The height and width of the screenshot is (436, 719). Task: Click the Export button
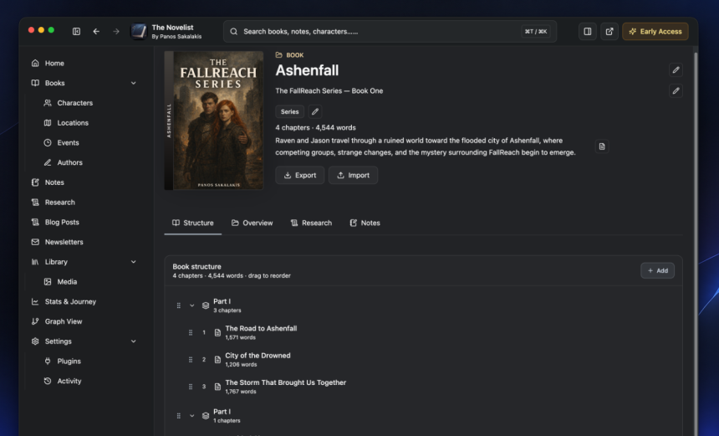[300, 175]
